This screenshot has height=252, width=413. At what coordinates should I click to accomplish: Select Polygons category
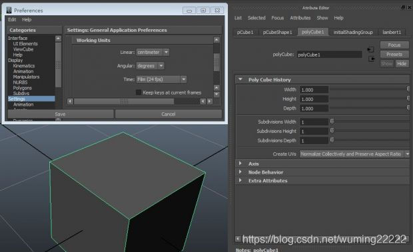point(23,88)
